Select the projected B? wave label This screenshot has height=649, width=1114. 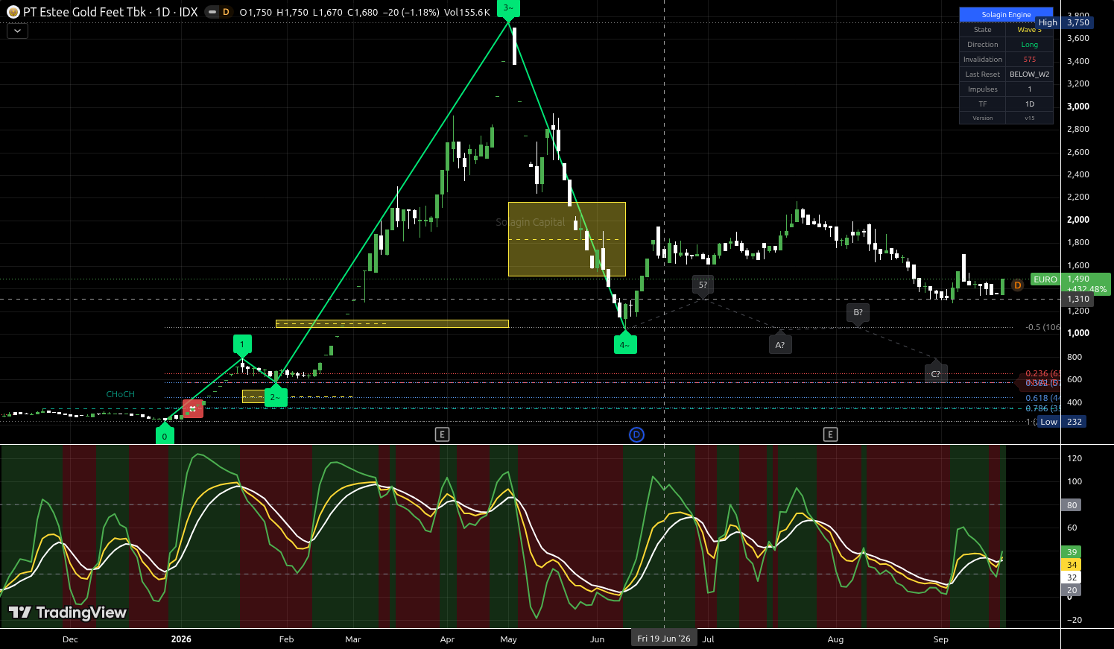tap(858, 313)
